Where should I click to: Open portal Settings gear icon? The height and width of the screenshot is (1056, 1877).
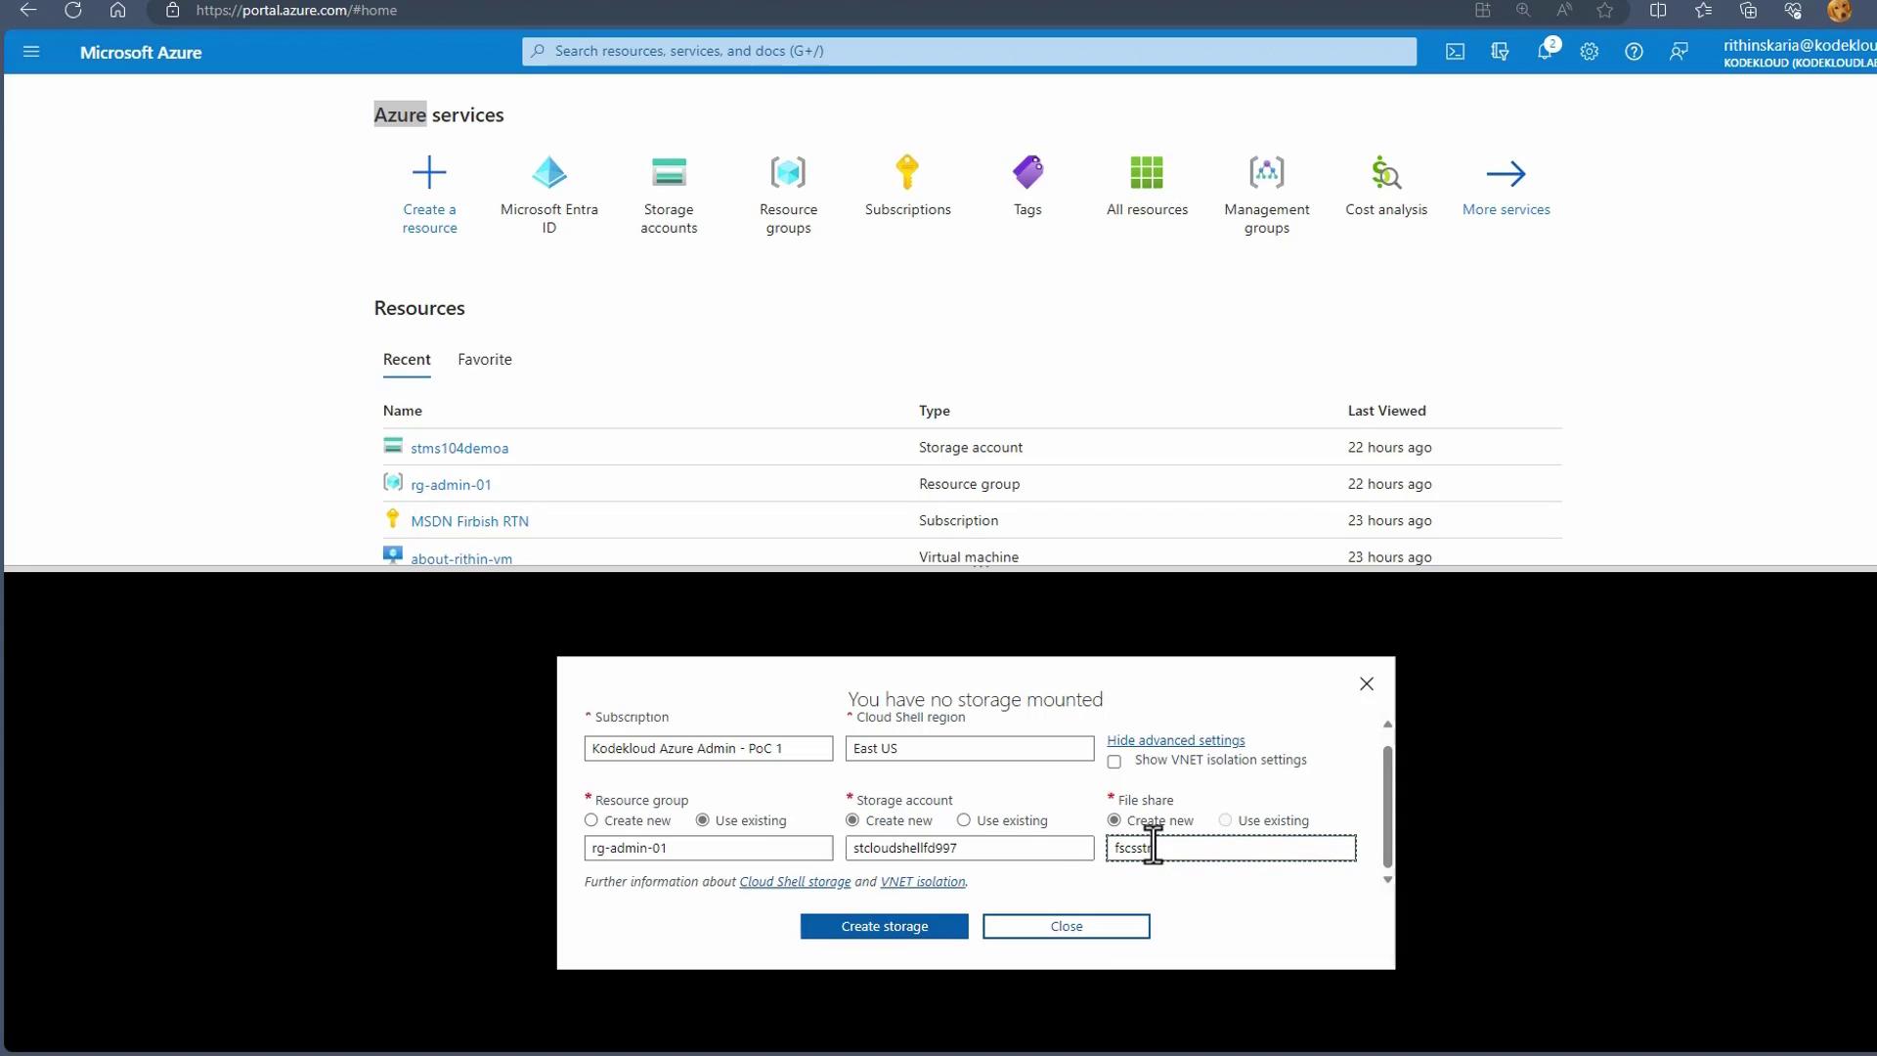tap(1590, 52)
